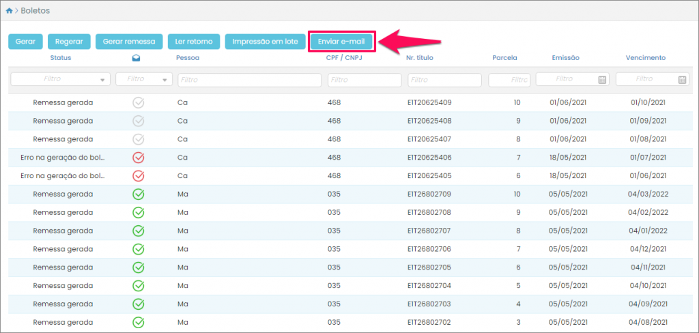Screen dimensions: 699x333
Task: Click the Gerar remessa button
Action: [129, 42]
